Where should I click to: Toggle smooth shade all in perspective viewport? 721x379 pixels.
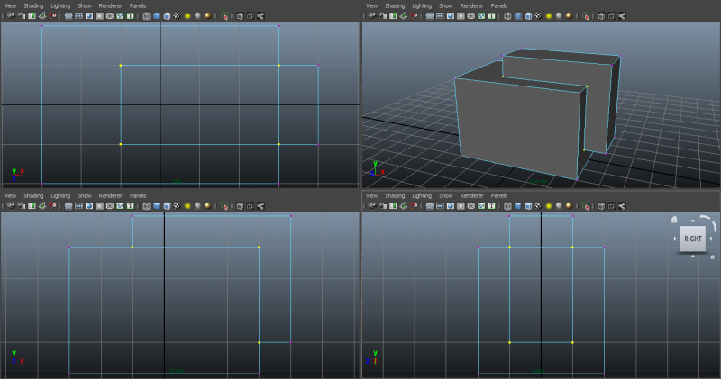[x=517, y=16]
